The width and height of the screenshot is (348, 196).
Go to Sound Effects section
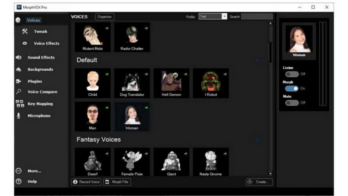(41, 58)
